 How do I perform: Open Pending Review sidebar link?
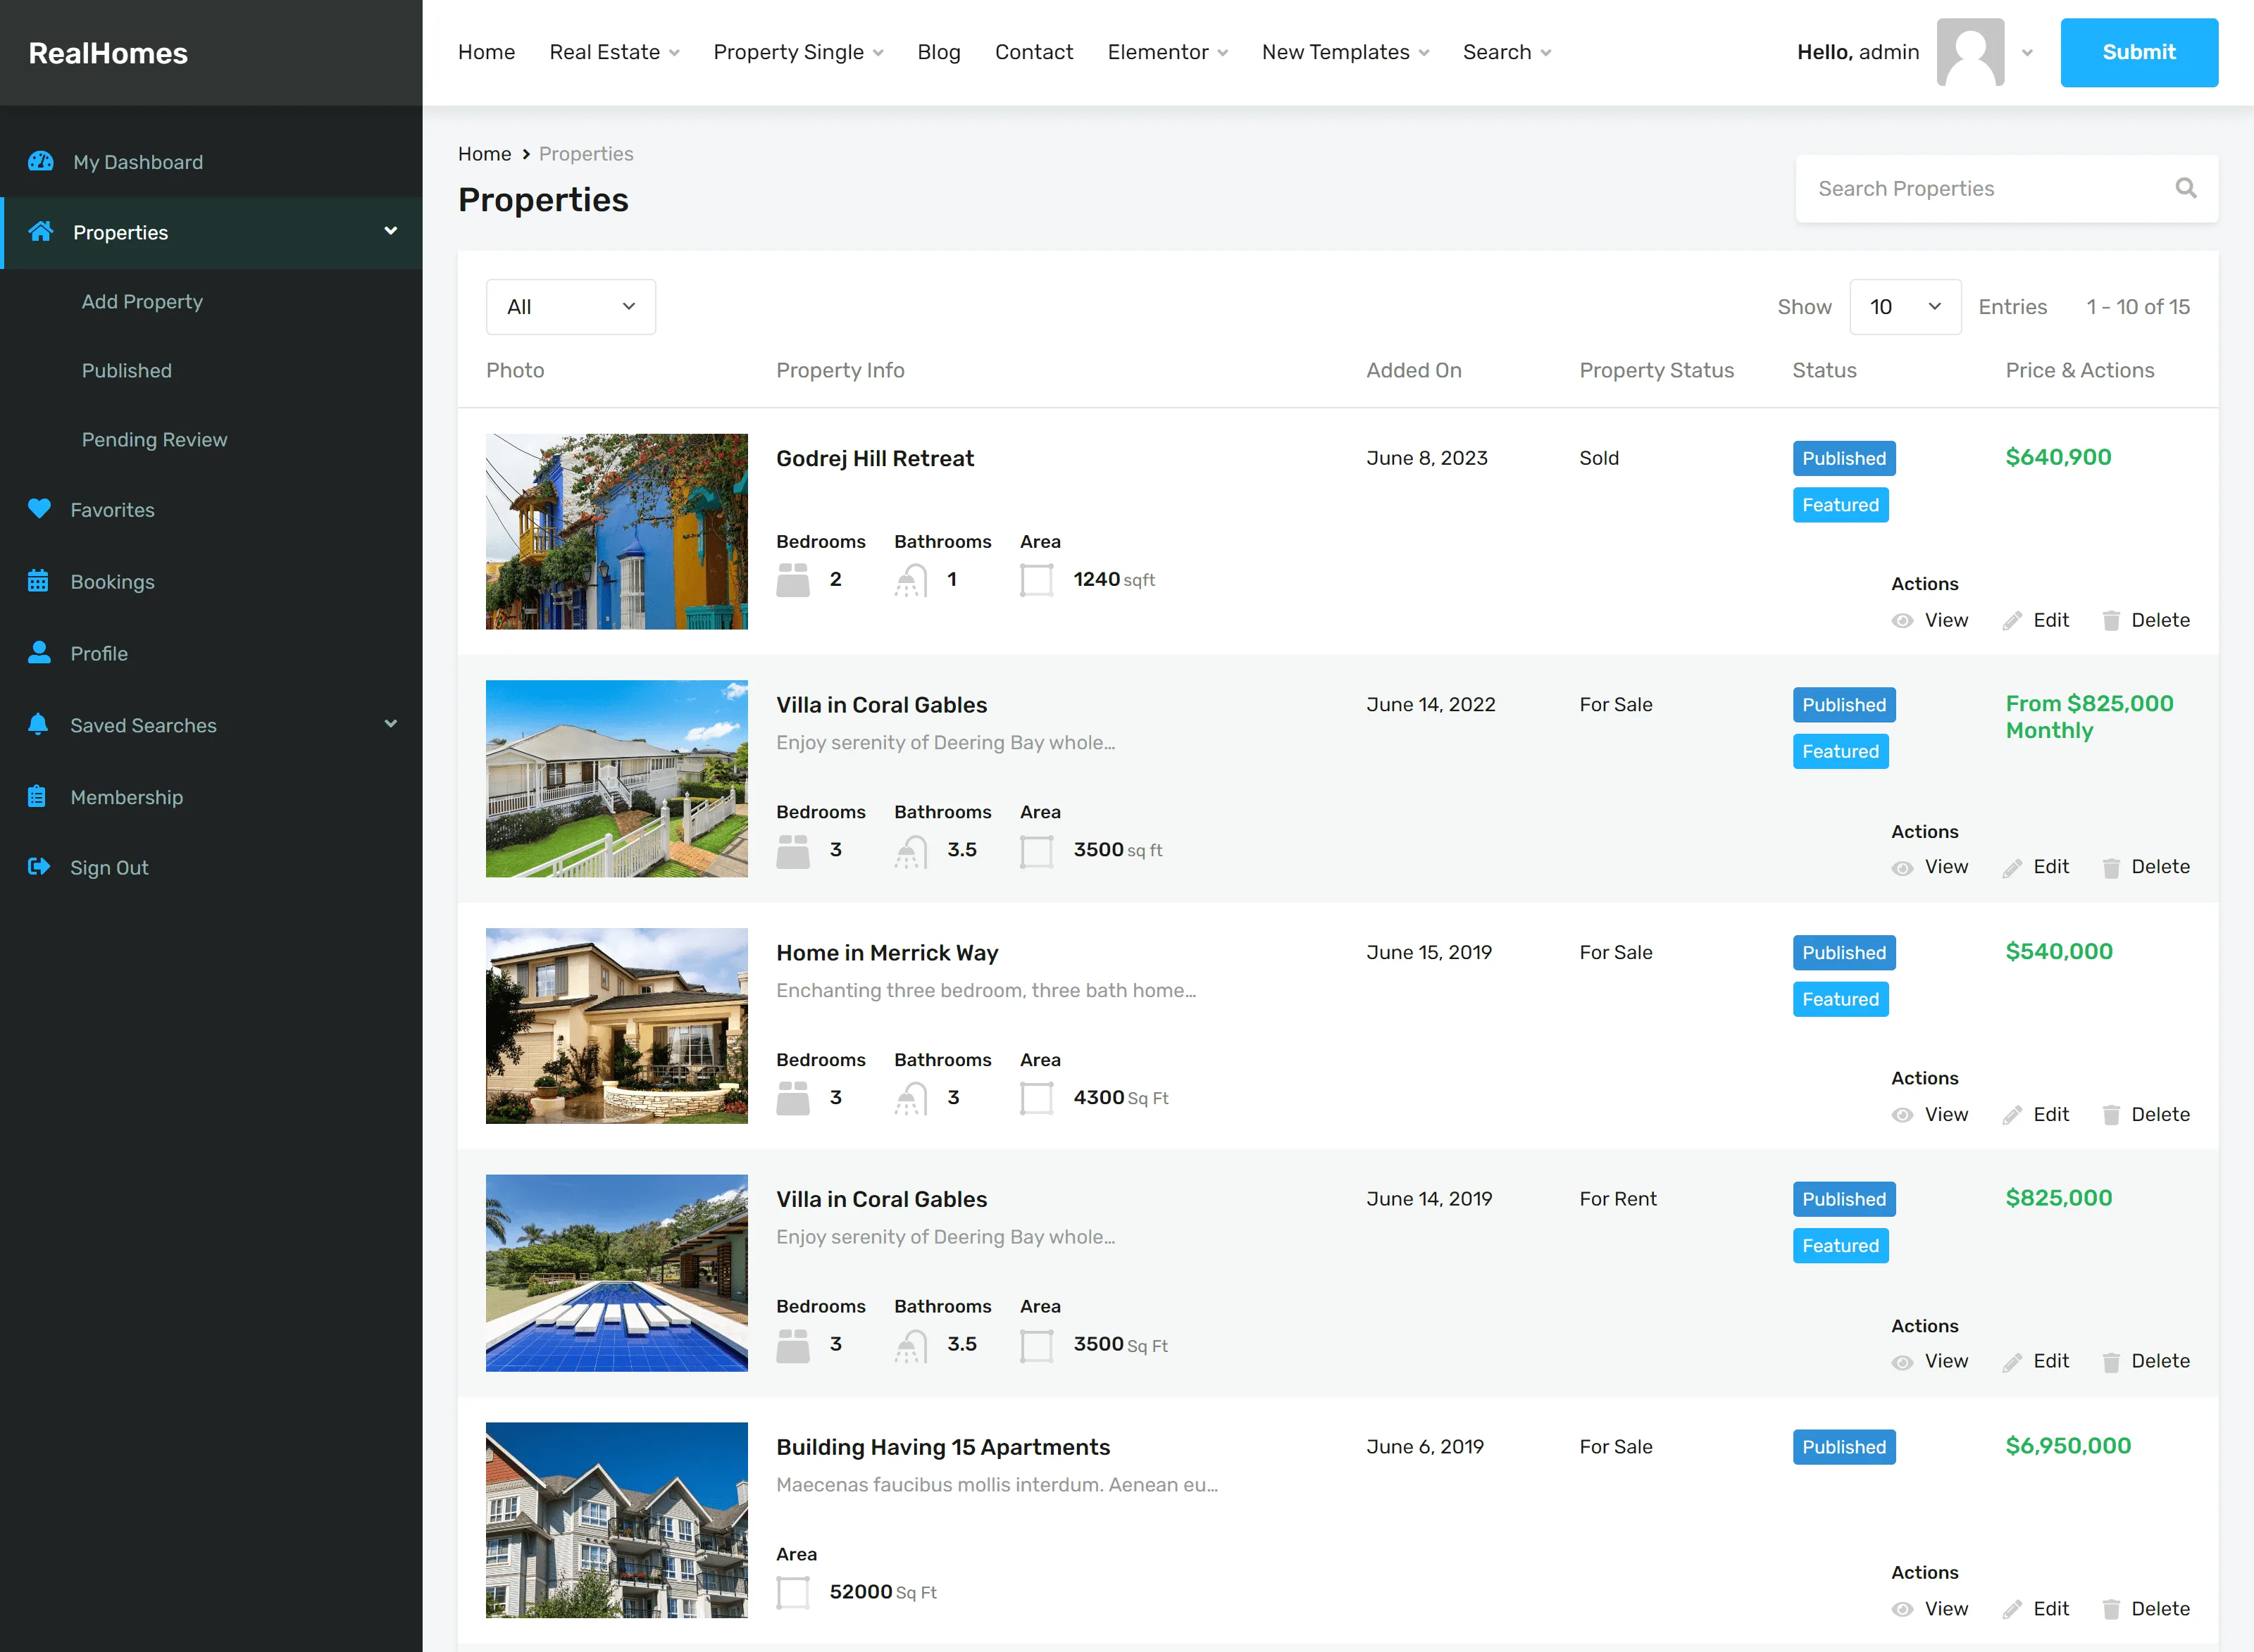click(154, 440)
